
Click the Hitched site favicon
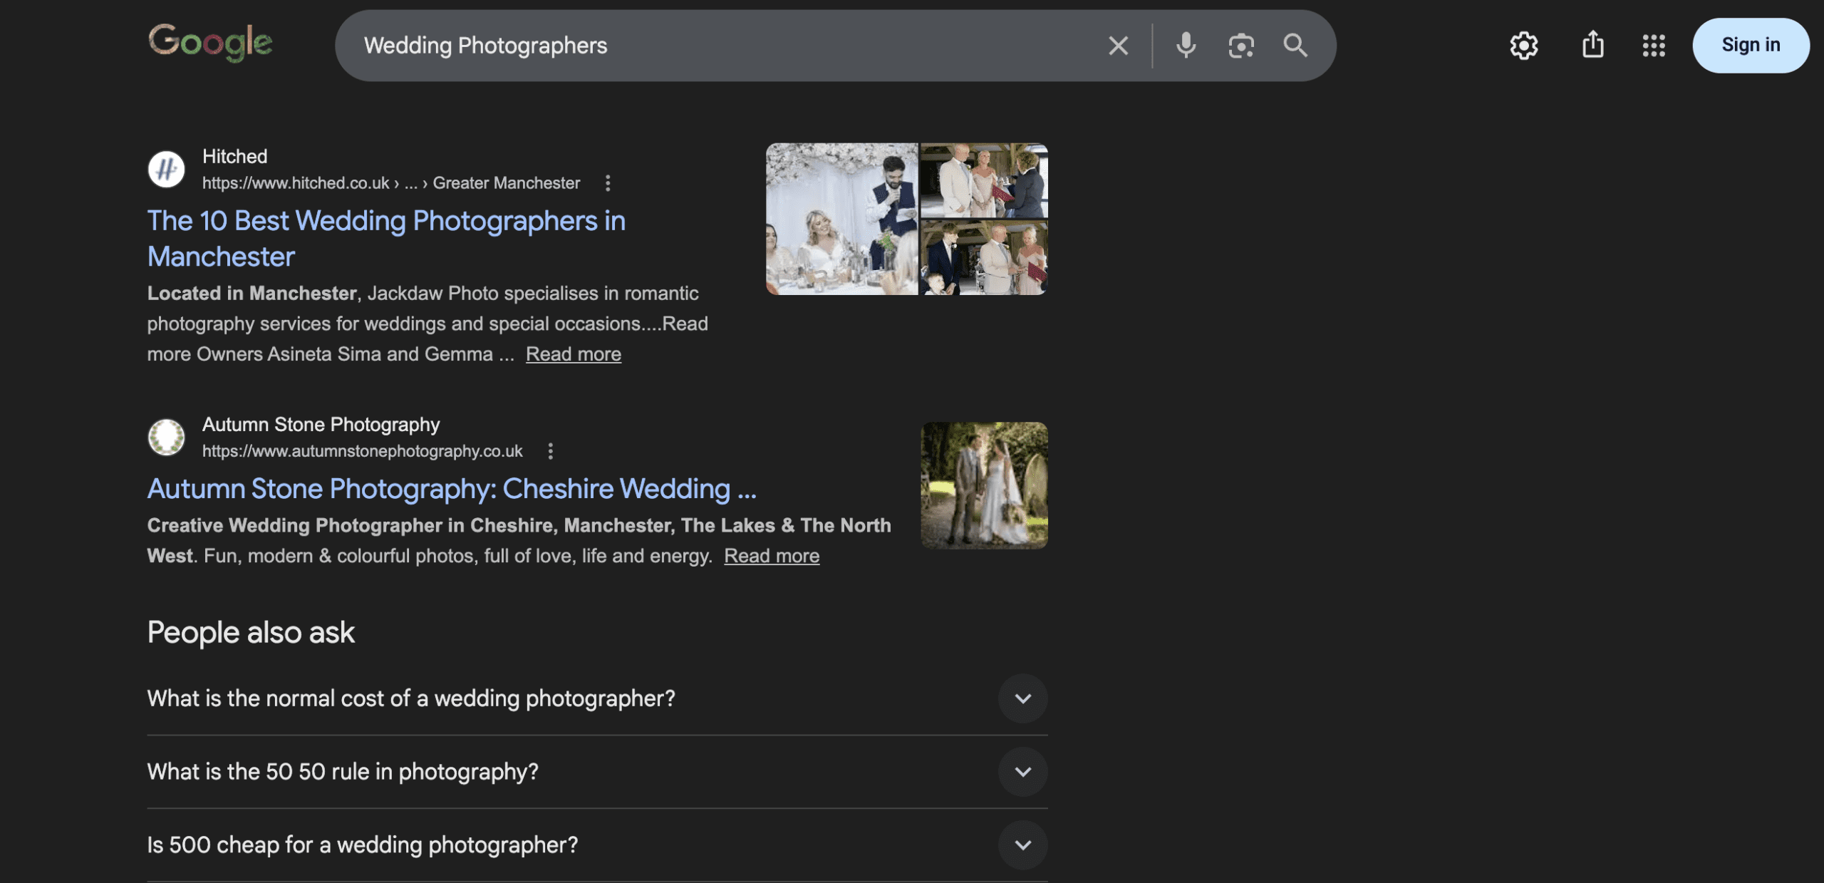[166, 170]
